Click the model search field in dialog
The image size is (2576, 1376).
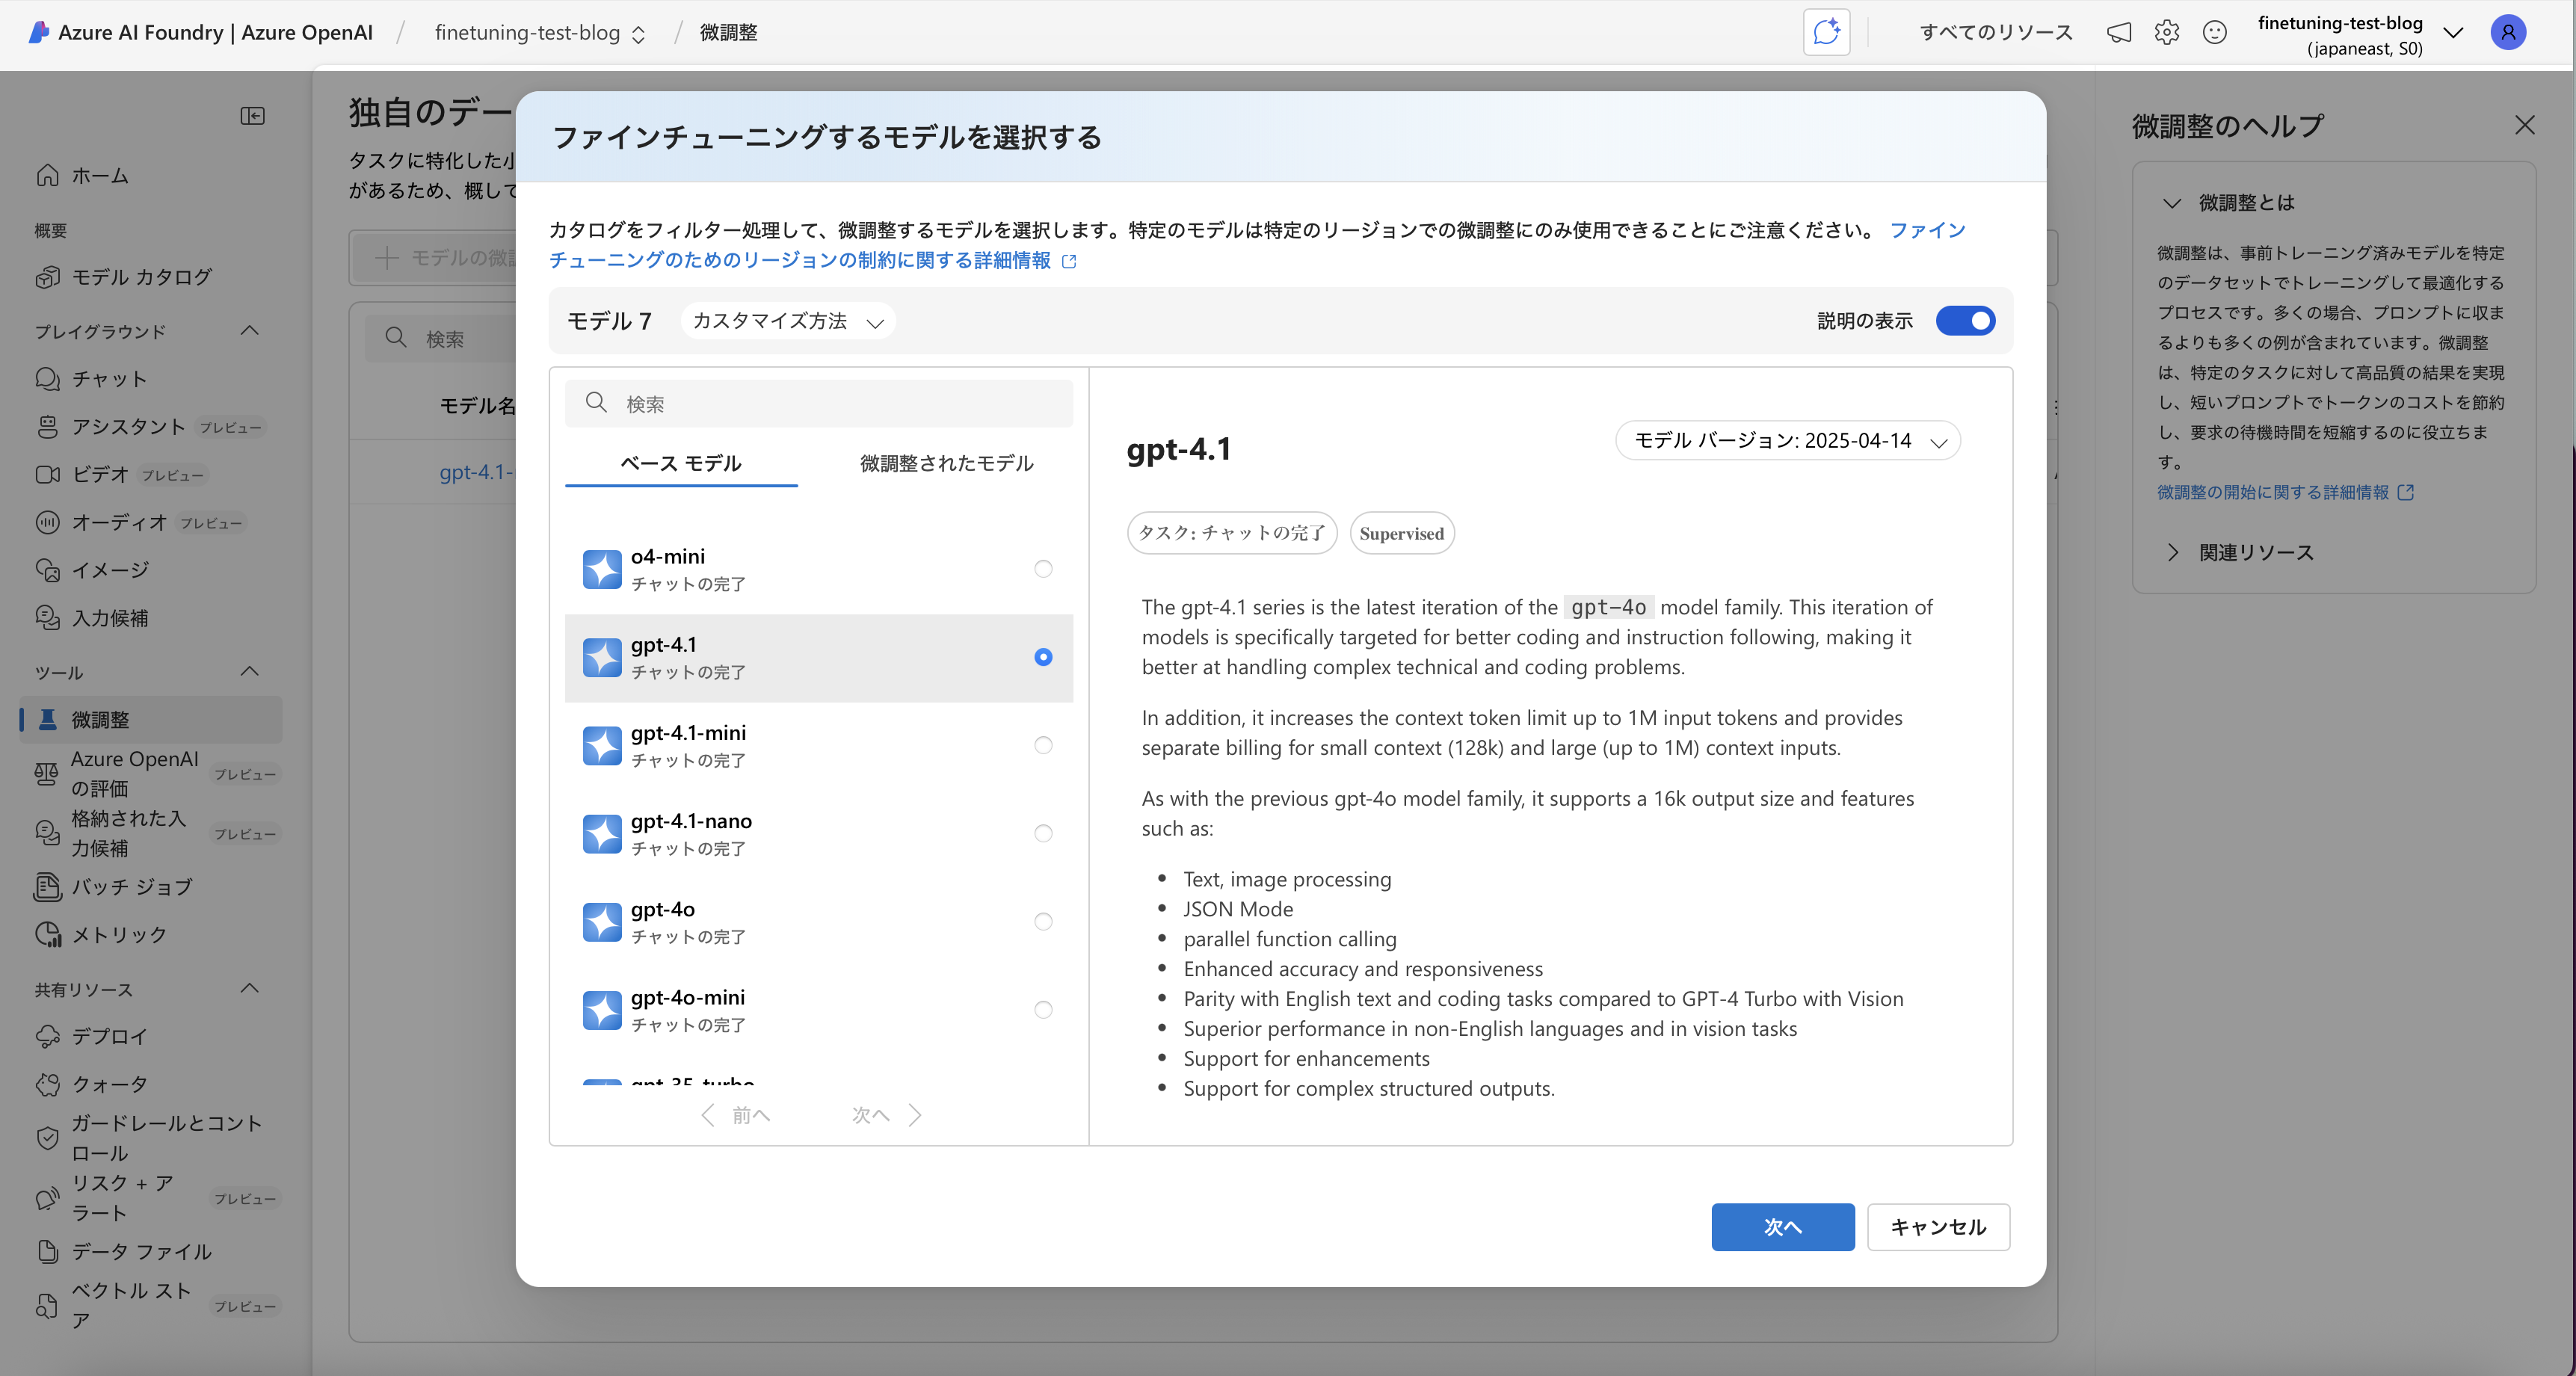[819, 404]
